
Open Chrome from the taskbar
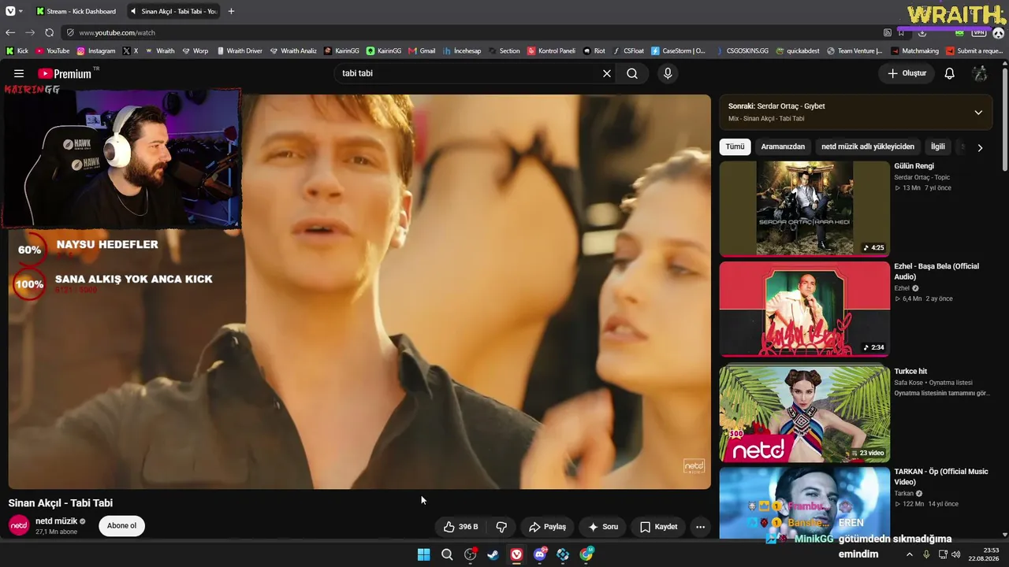(x=586, y=554)
